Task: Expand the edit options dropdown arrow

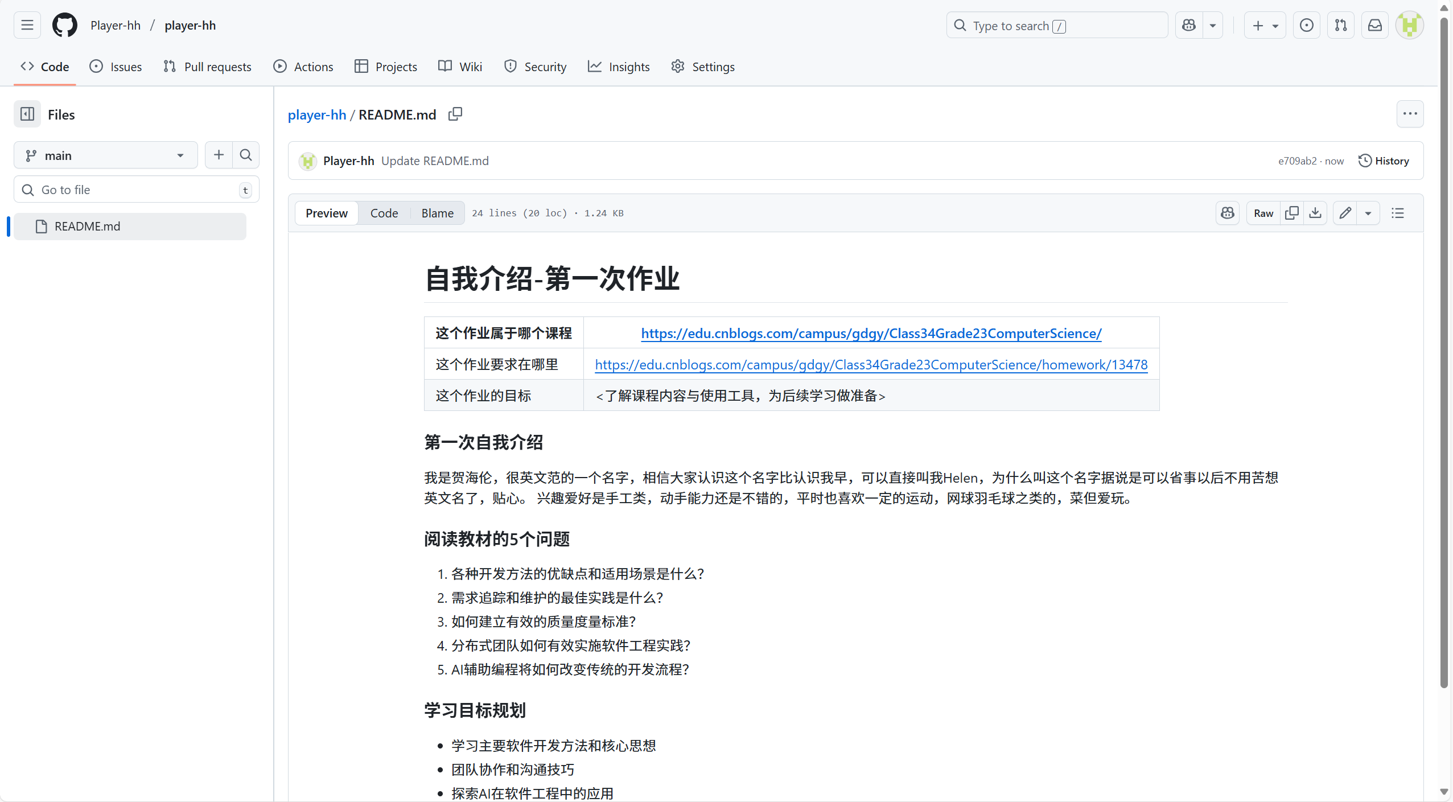Action: coord(1368,213)
